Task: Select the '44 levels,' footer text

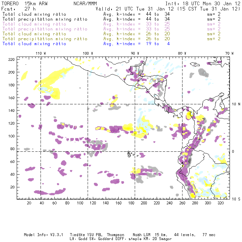Action: pos(185,235)
